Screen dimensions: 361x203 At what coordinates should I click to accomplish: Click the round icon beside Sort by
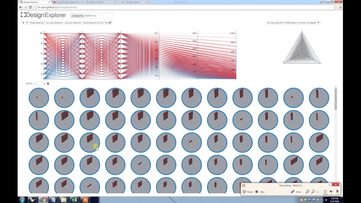48,84
